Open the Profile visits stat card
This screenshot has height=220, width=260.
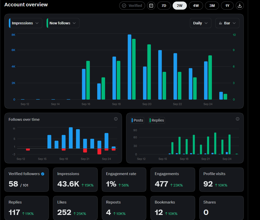click(x=221, y=180)
